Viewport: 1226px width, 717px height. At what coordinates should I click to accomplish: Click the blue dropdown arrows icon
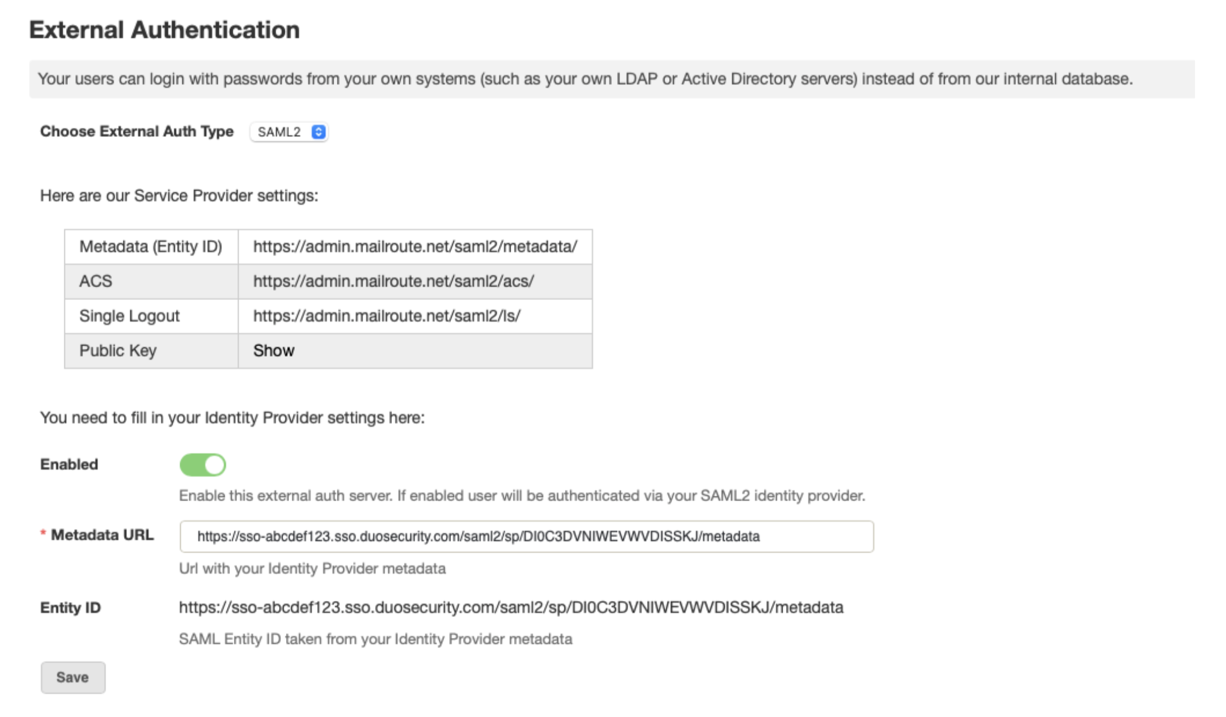pyautogui.click(x=318, y=132)
